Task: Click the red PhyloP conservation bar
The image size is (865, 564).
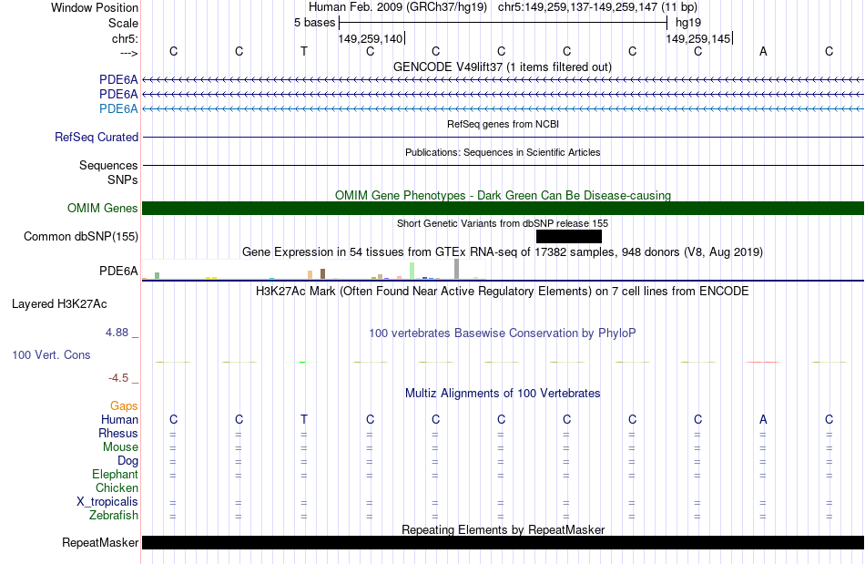Action: click(x=763, y=362)
